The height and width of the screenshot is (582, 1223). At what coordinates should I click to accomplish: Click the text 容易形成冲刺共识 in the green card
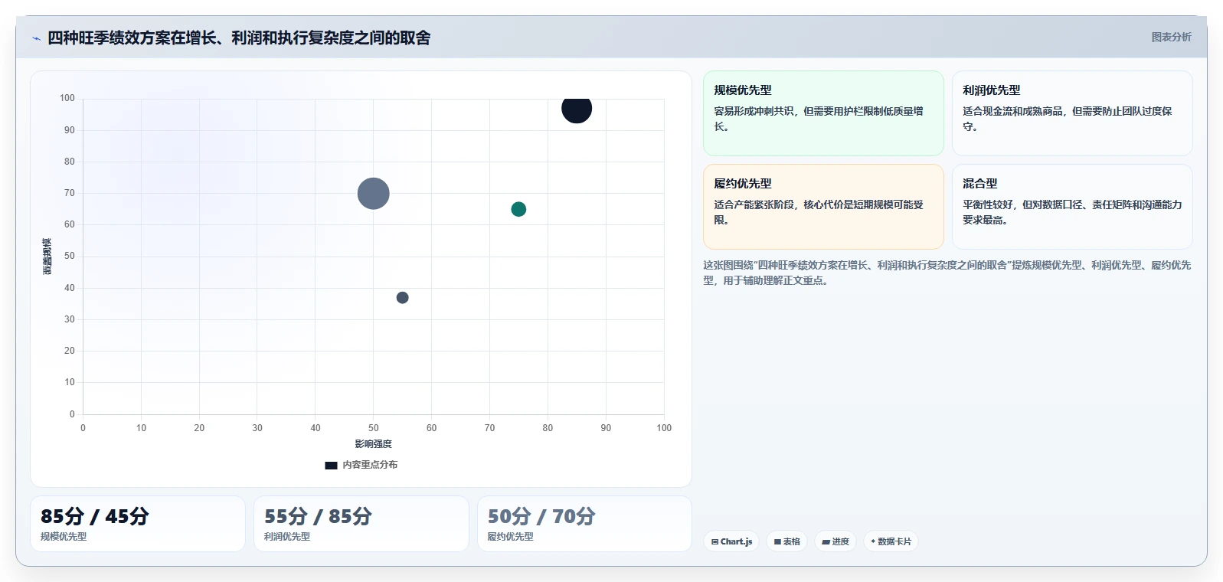(754, 111)
